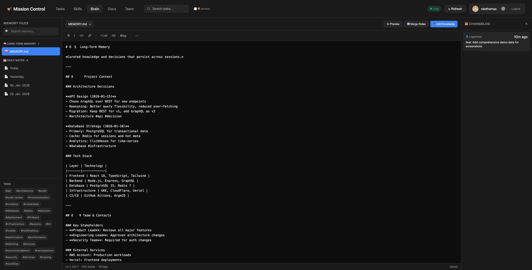The height and width of the screenshot is (270, 532).
Task: Open the Skills tab
Action: coord(78,9)
